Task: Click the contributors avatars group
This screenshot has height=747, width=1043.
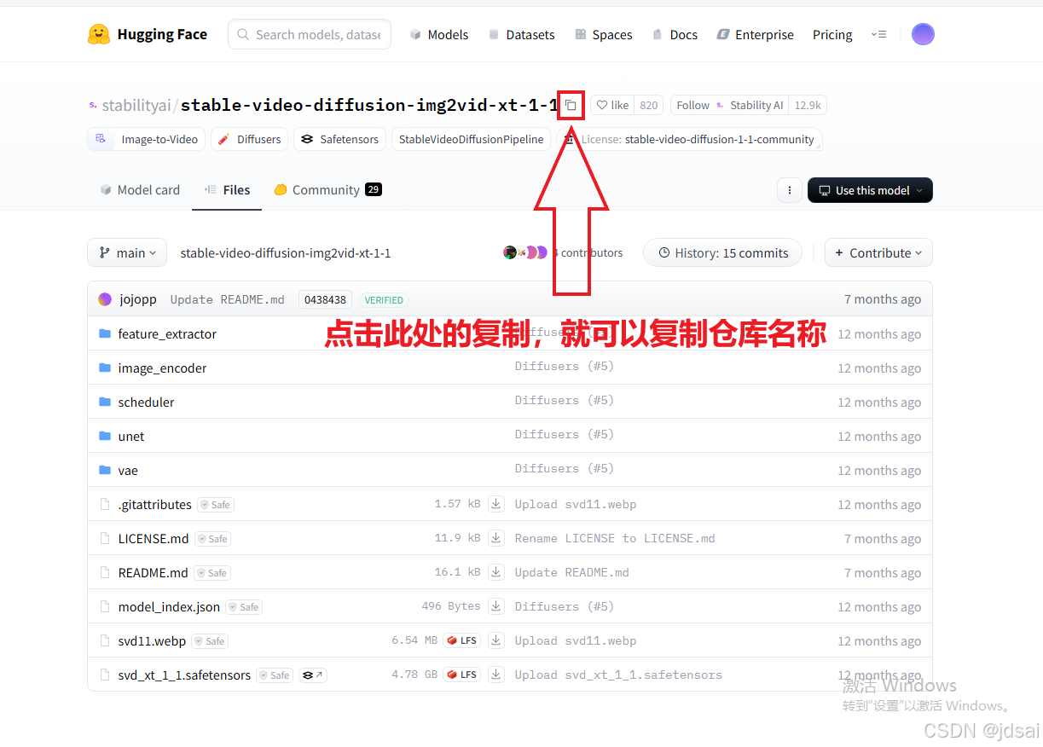Action: 525,252
